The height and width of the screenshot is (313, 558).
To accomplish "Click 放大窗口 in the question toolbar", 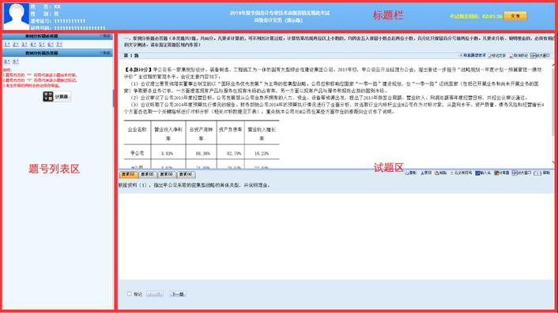I will (540, 56).
